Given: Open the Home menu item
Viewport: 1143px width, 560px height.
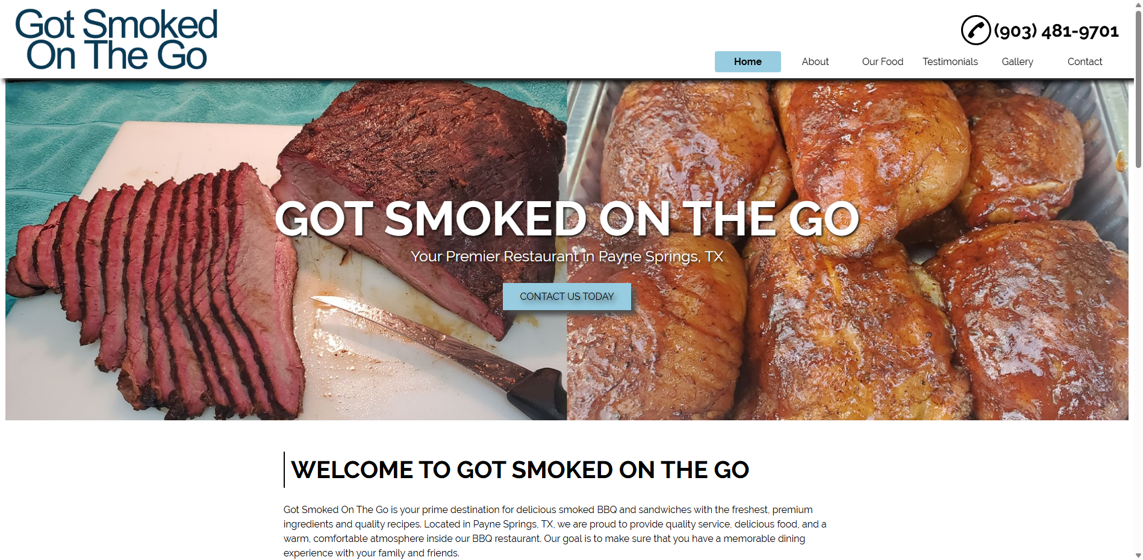Looking at the screenshot, I should coord(747,61).
